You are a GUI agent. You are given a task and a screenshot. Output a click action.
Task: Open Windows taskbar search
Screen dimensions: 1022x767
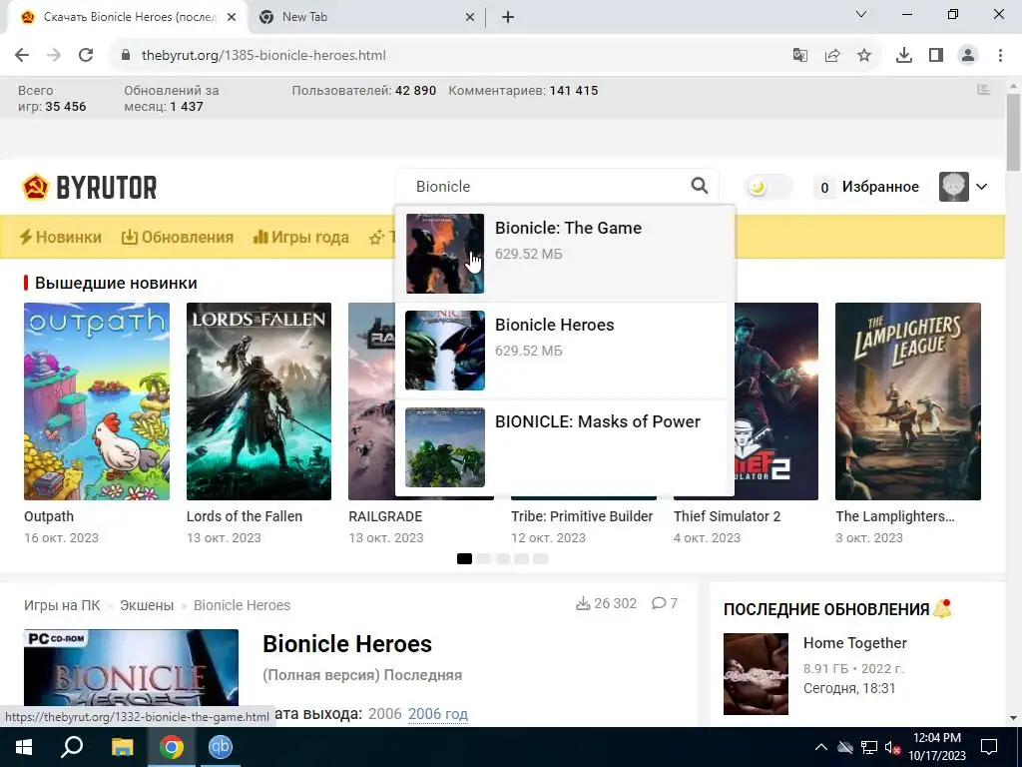72,747
